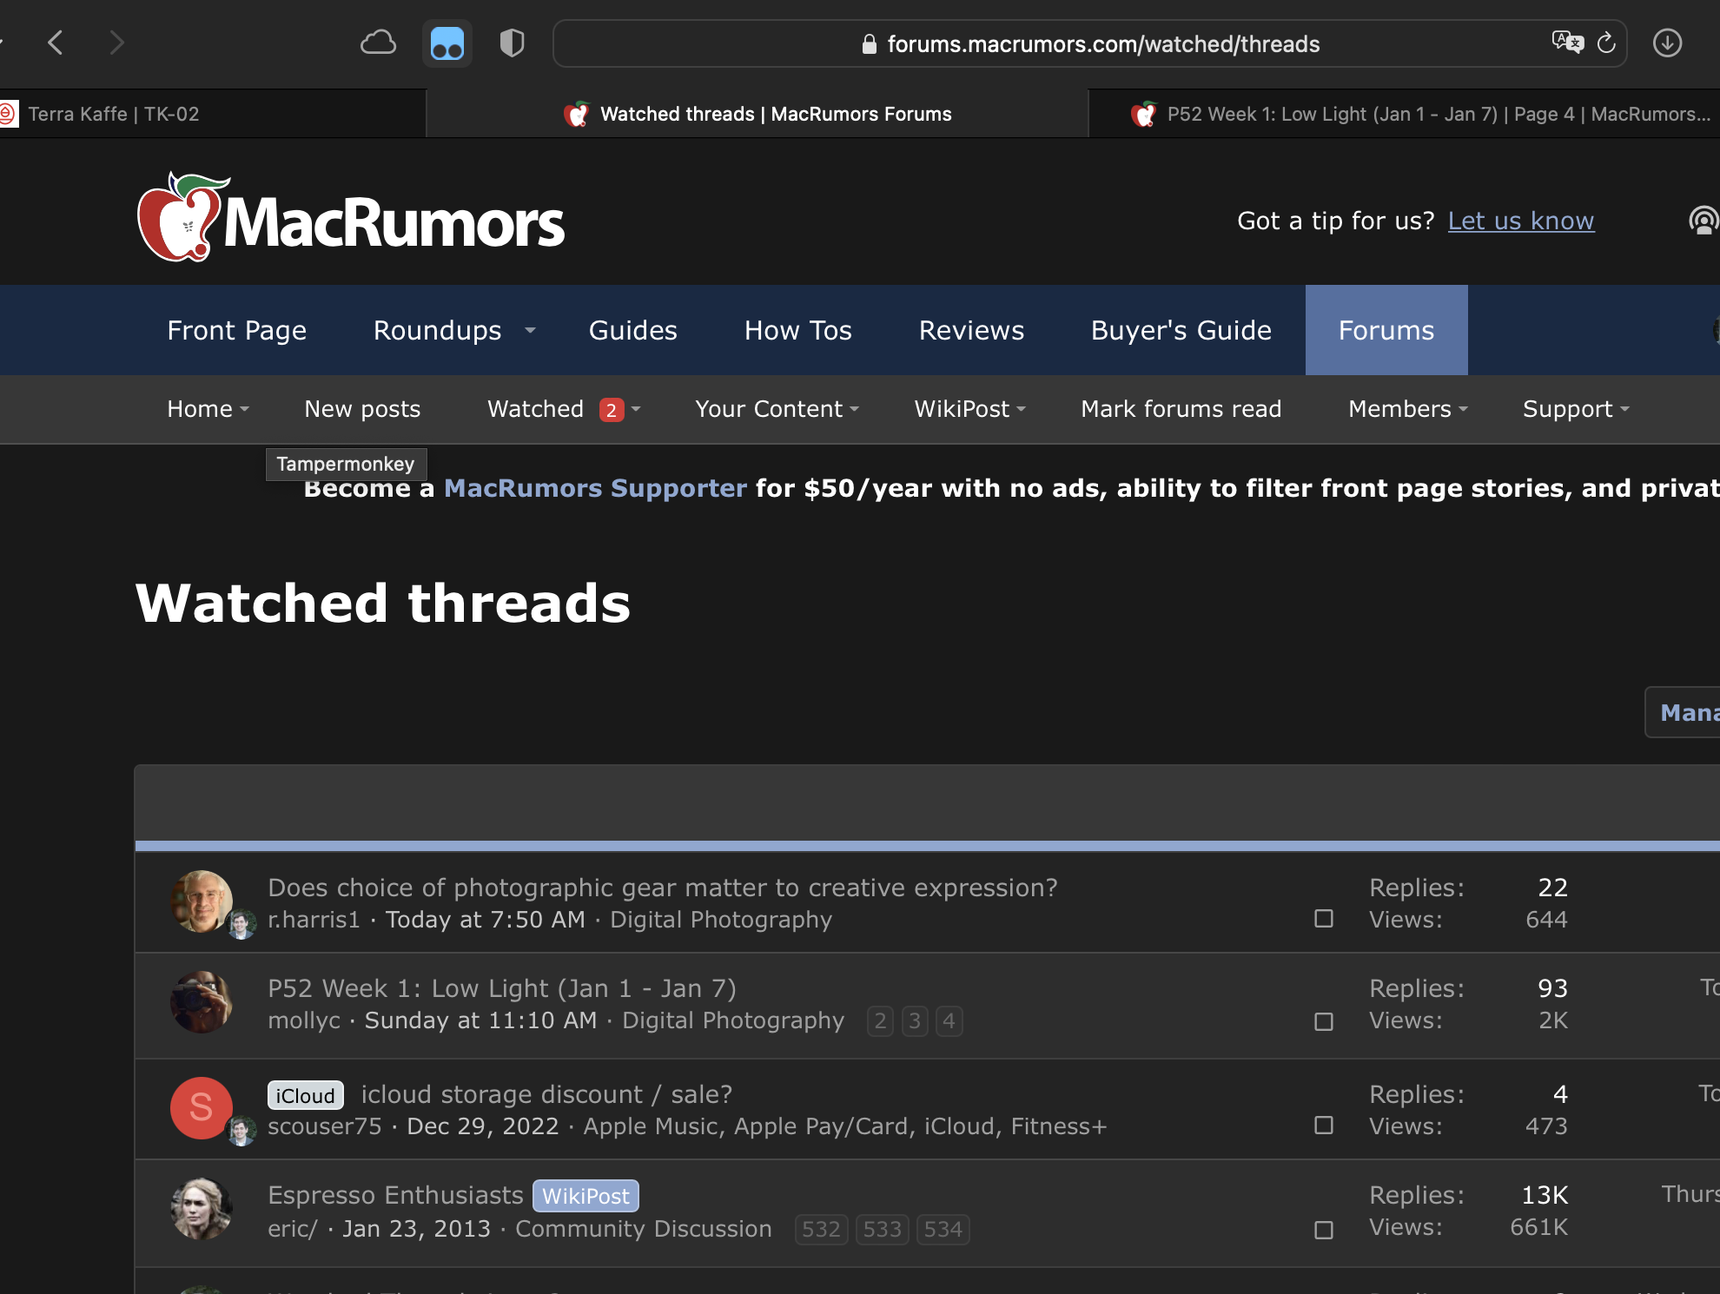1720x1294 pixels.
Task: Switch to the P52 Week 1 Low Light tab
Action: 1405,114
